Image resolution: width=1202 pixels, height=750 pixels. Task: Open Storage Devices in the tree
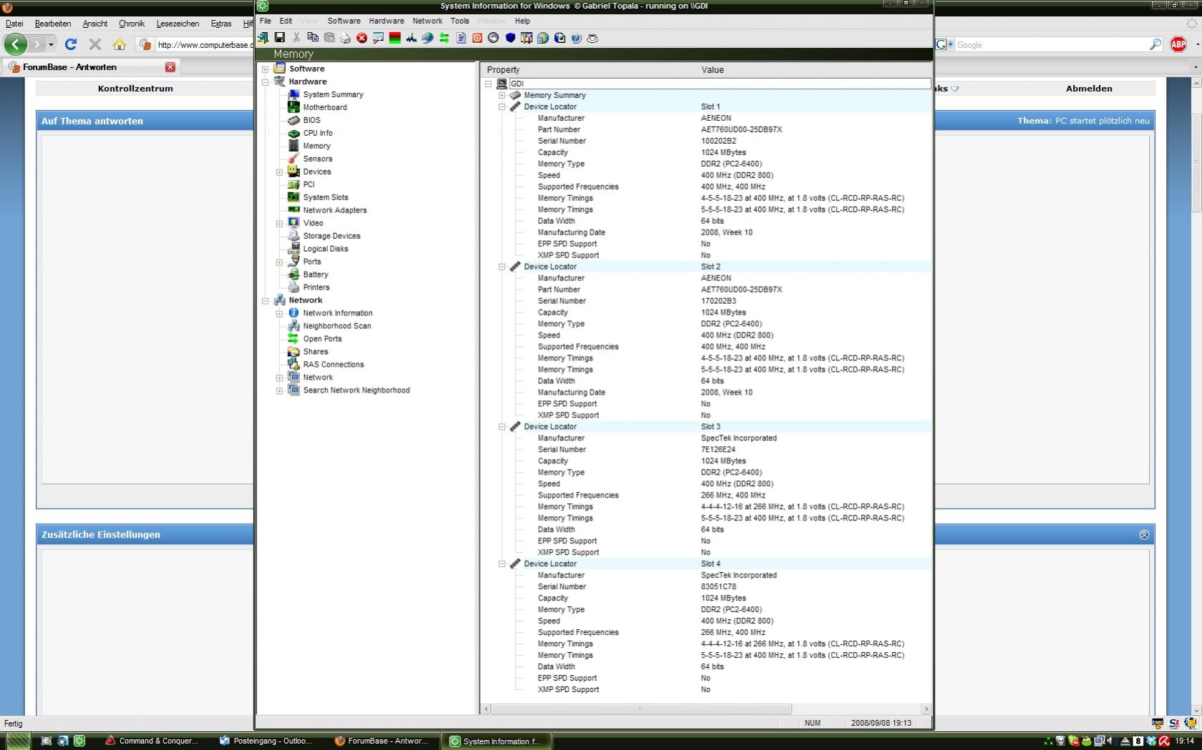(331, 236)
